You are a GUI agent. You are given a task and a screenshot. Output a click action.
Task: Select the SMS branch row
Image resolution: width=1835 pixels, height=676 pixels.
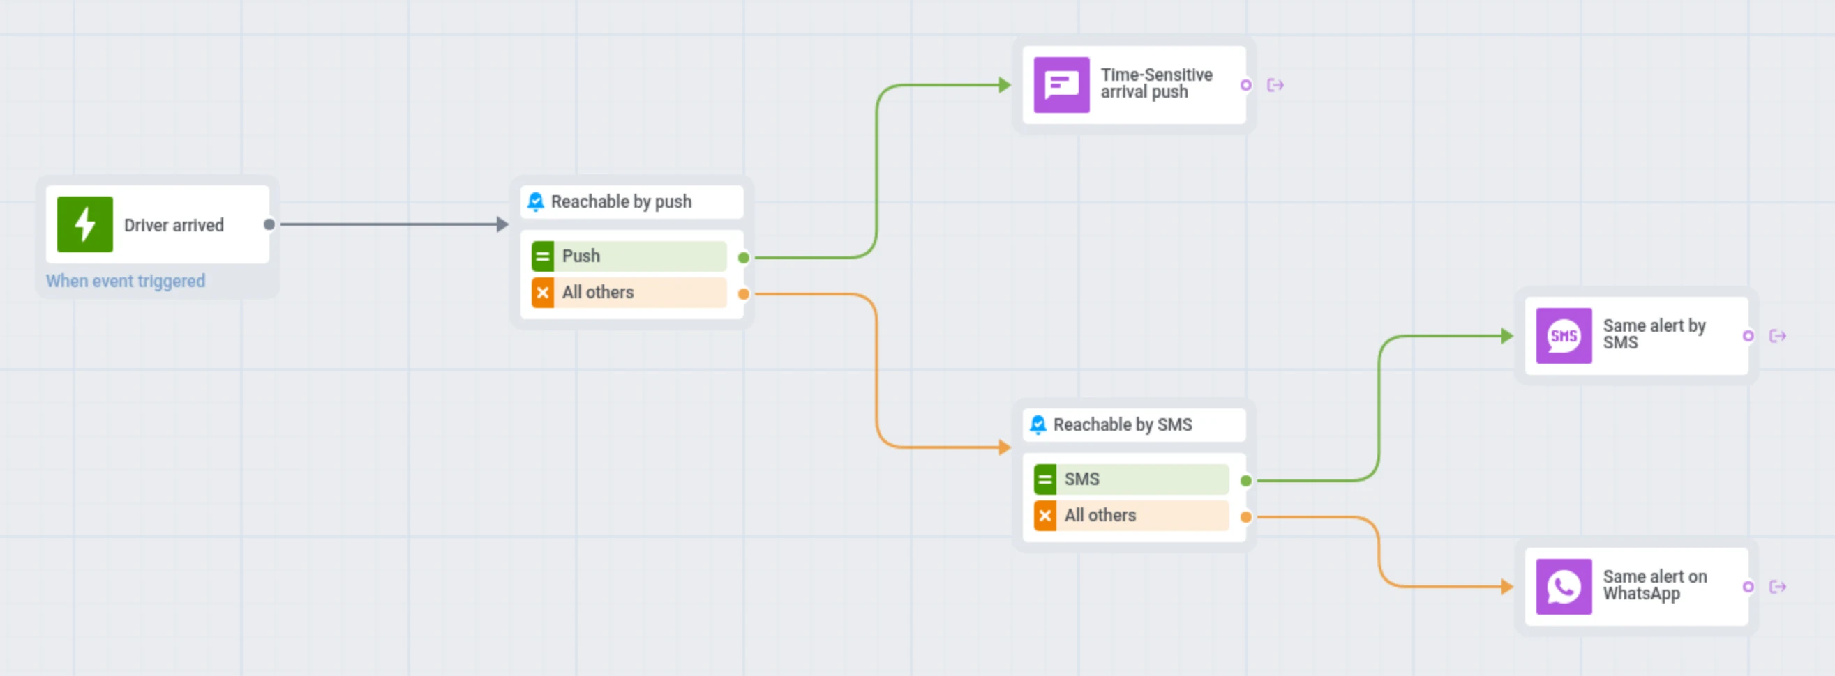point(1131,479)
